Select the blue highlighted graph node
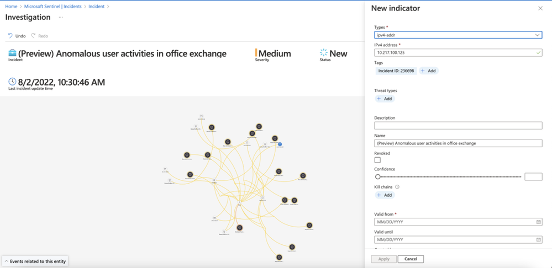 coord(280,144)
